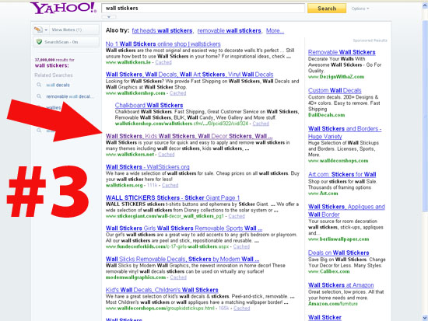Open the Options dropdown menu
The image size is (428, 321).
(360, 9)
